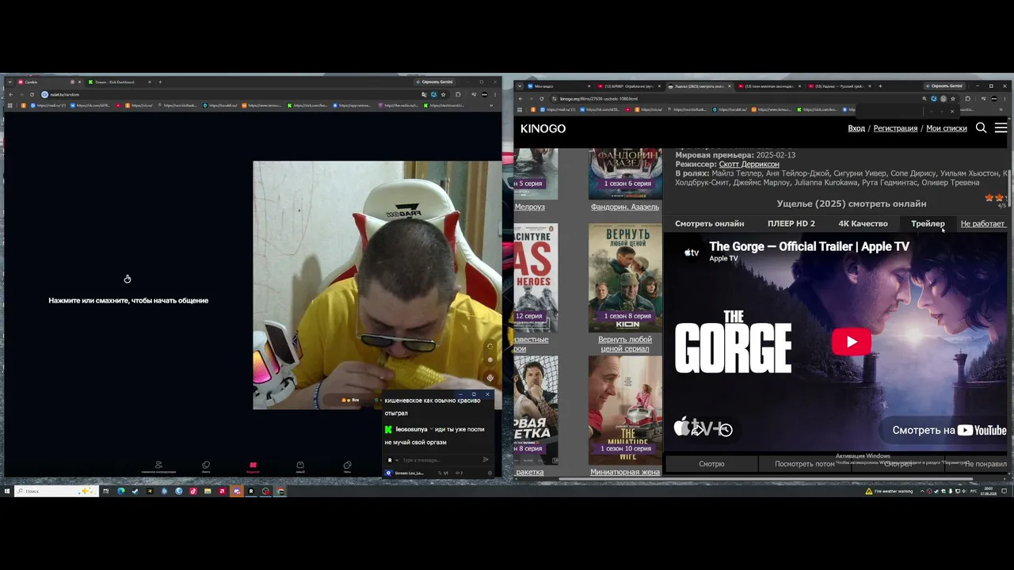Open the extensions puzzle icon in the right browser

[967, 99]
